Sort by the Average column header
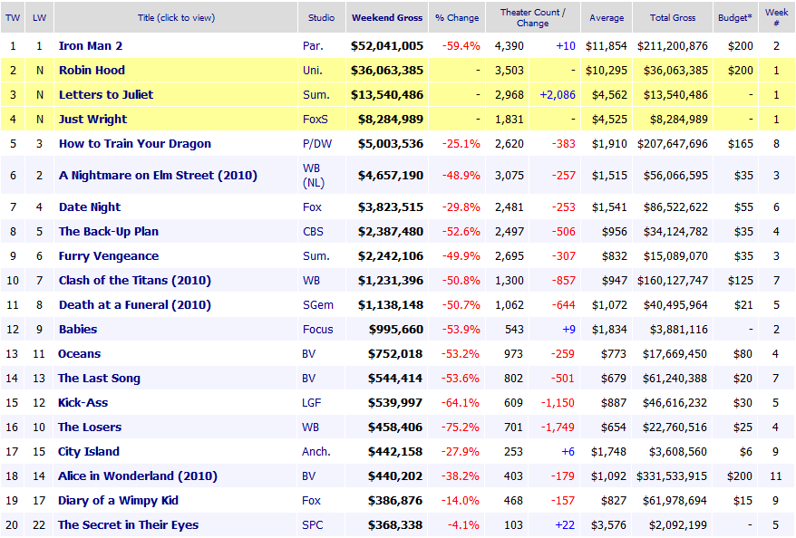796x538 pixels. [607, 18]
